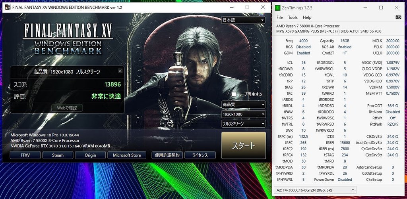The image size is (407, 199).
Task: Click the Cmd2T value 1T
Action: tap(345, 53)
